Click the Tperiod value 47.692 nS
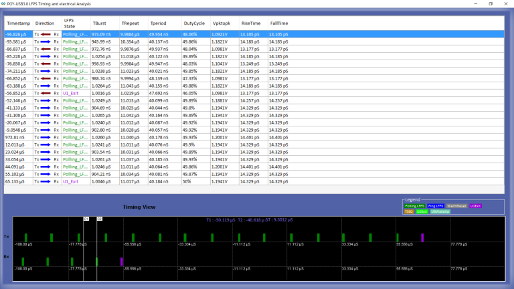Image resolution: width=514 pixels, height=289 pixels. click(x=159, y=94)
